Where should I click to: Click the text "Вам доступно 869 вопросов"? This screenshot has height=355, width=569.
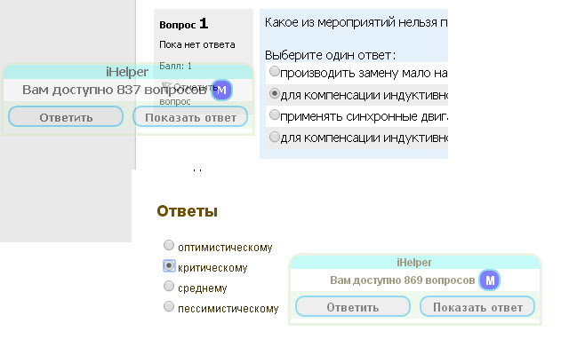click(402, 280)
